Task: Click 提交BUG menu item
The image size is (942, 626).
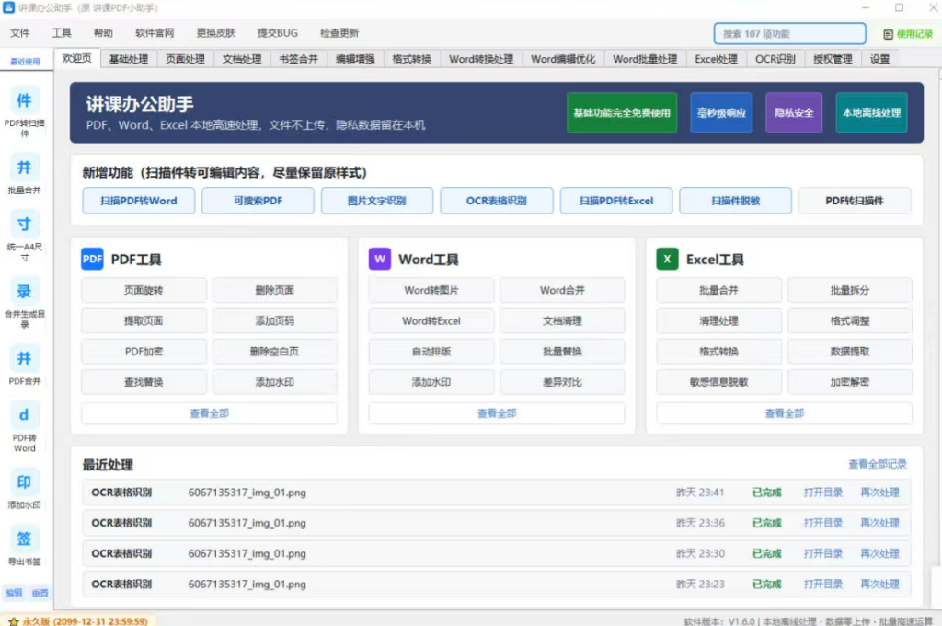Action: click(278, 33)
